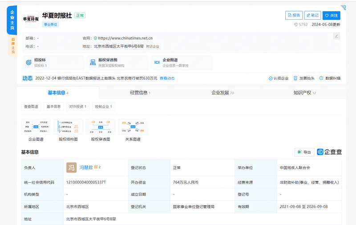Click the 国家事业单位登记管理局 cell
The width and height of the screenshot is (356, 225).
[194, 207]
